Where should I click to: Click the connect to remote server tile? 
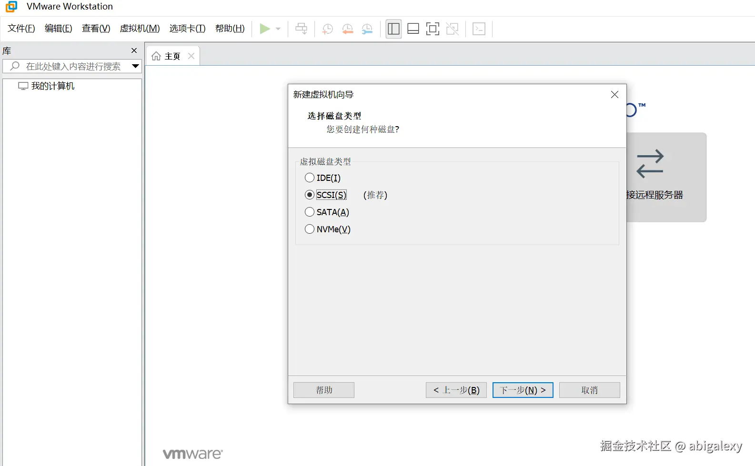[x=666, y=177]
